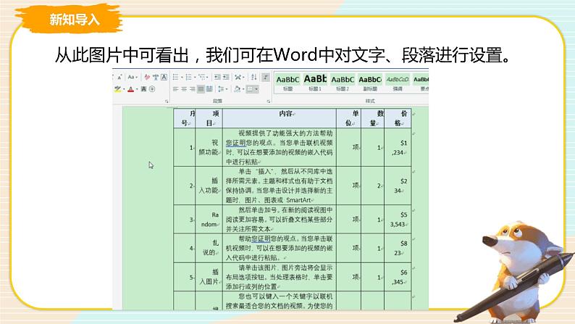Image resolution: width=575 pixels, height=324 pixels.
Task: Click the 视频功能 table cell
Action: coord(209,147)
